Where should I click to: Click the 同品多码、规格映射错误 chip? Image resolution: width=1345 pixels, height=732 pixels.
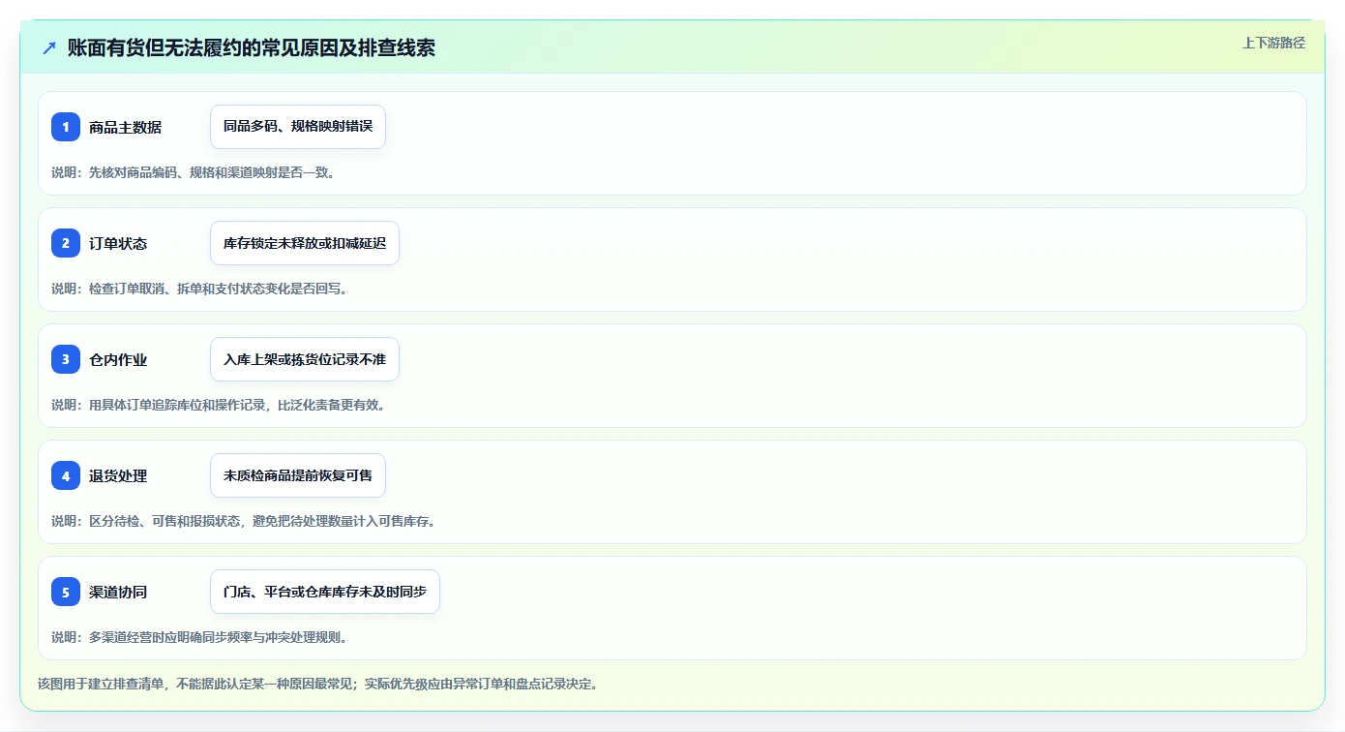(298, 127)
